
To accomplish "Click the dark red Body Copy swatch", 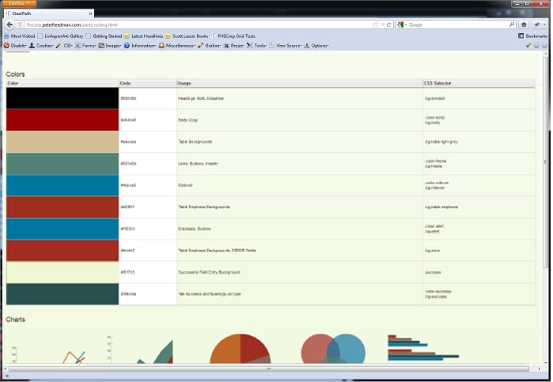I will click(62, 120).
